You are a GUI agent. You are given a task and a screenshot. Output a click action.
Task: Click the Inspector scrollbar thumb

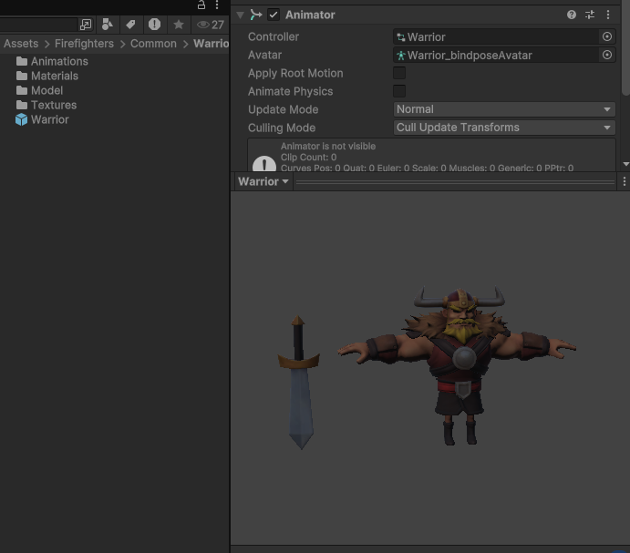626,47
